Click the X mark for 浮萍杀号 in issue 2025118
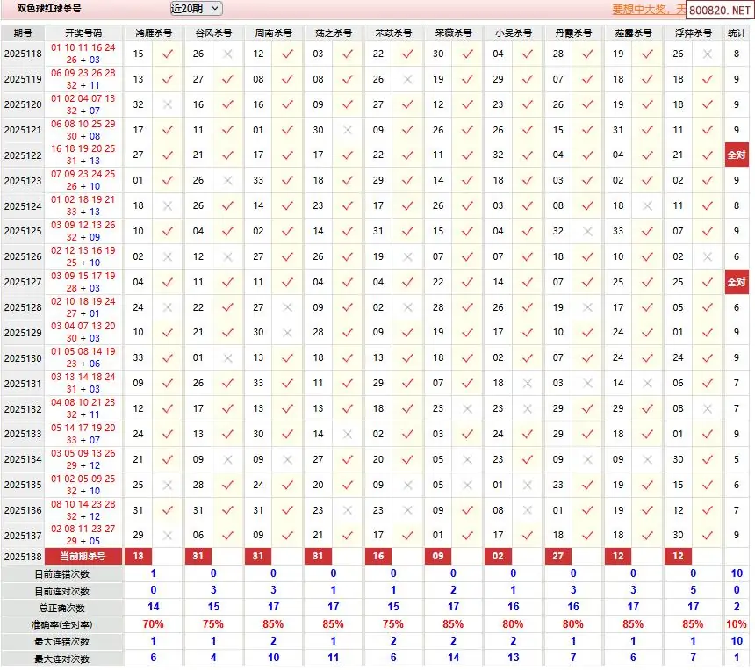Viewport: 755px width, 670px height. (x=707, y=54)
